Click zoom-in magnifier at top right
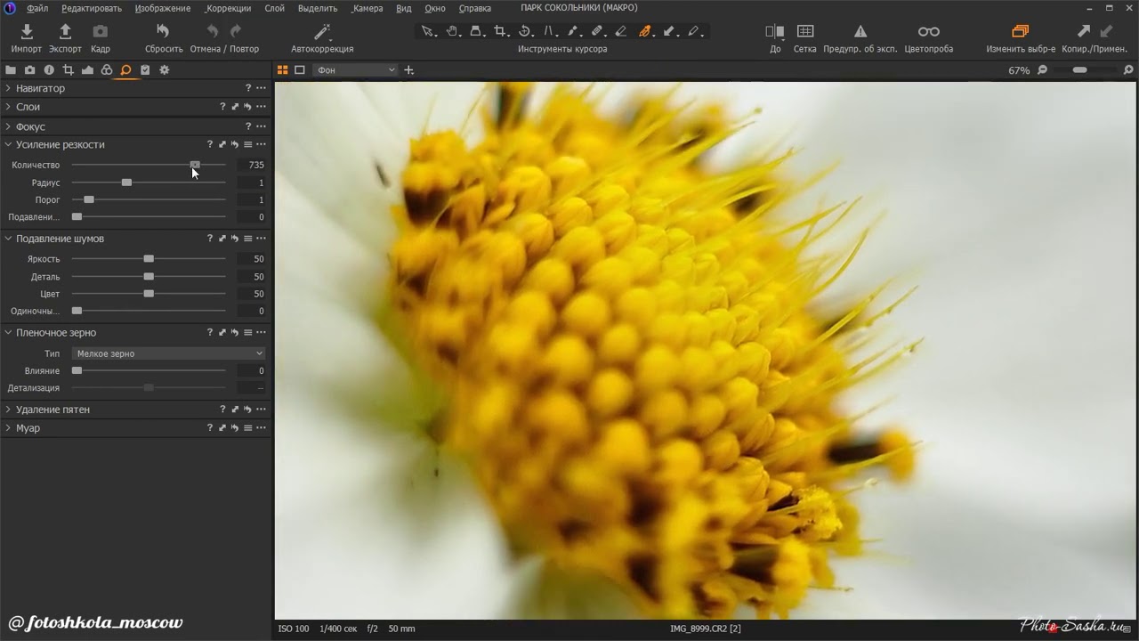The image size is (1139, 641). click(1130, 69)
